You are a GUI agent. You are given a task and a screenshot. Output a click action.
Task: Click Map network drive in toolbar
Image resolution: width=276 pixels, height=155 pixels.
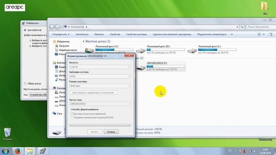212,34
